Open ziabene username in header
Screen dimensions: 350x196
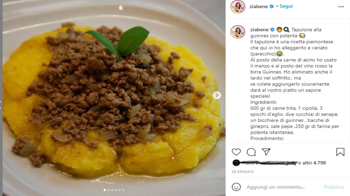click(259, 7)
